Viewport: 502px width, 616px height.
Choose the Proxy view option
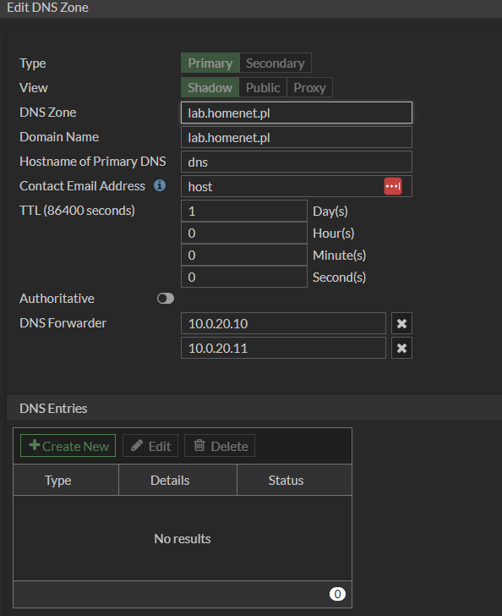tap(309, 87)
